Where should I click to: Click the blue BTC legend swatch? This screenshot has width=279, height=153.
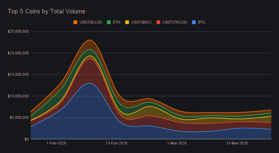coord(194,22)
